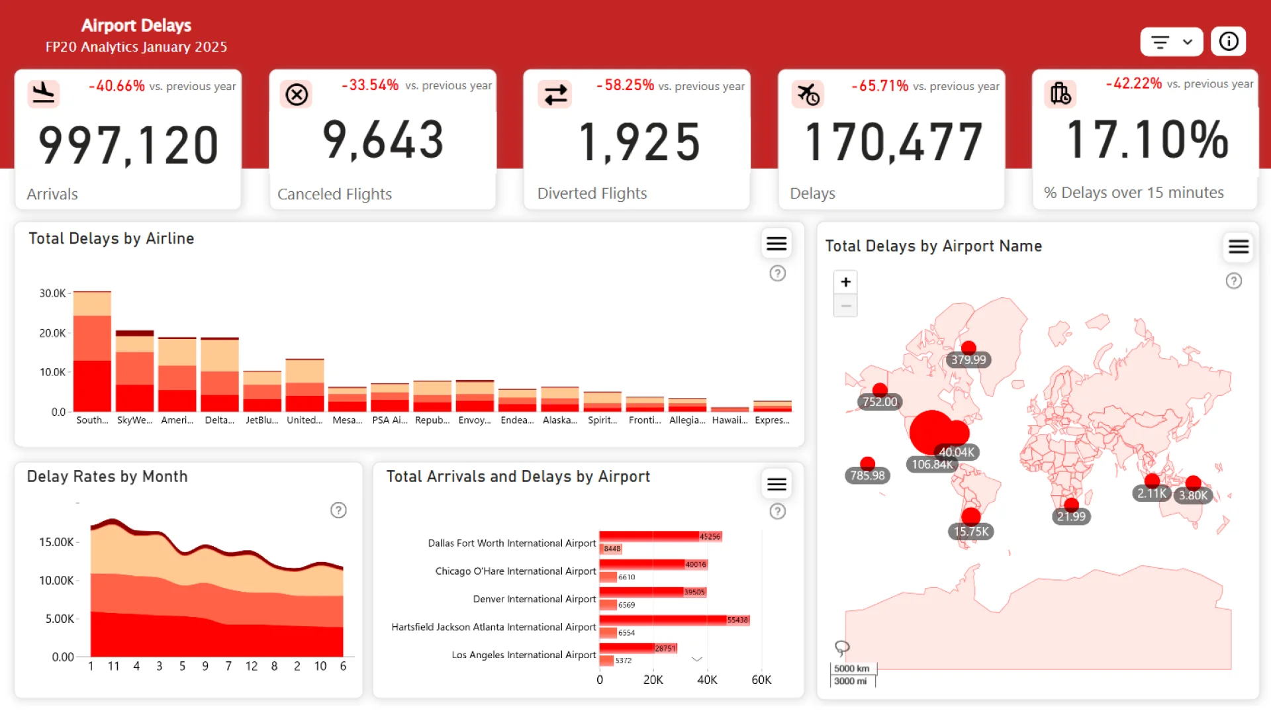Viewport: 1271px width, 715px height.
Task: Click the 2.11K map bubble label
Action: coord(1152,493)
